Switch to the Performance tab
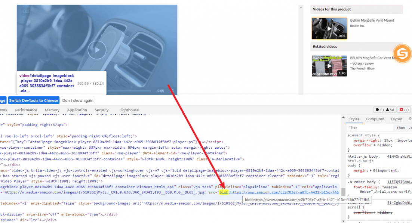The width and height of the screenshot is (412, 223). pos(26,110)
